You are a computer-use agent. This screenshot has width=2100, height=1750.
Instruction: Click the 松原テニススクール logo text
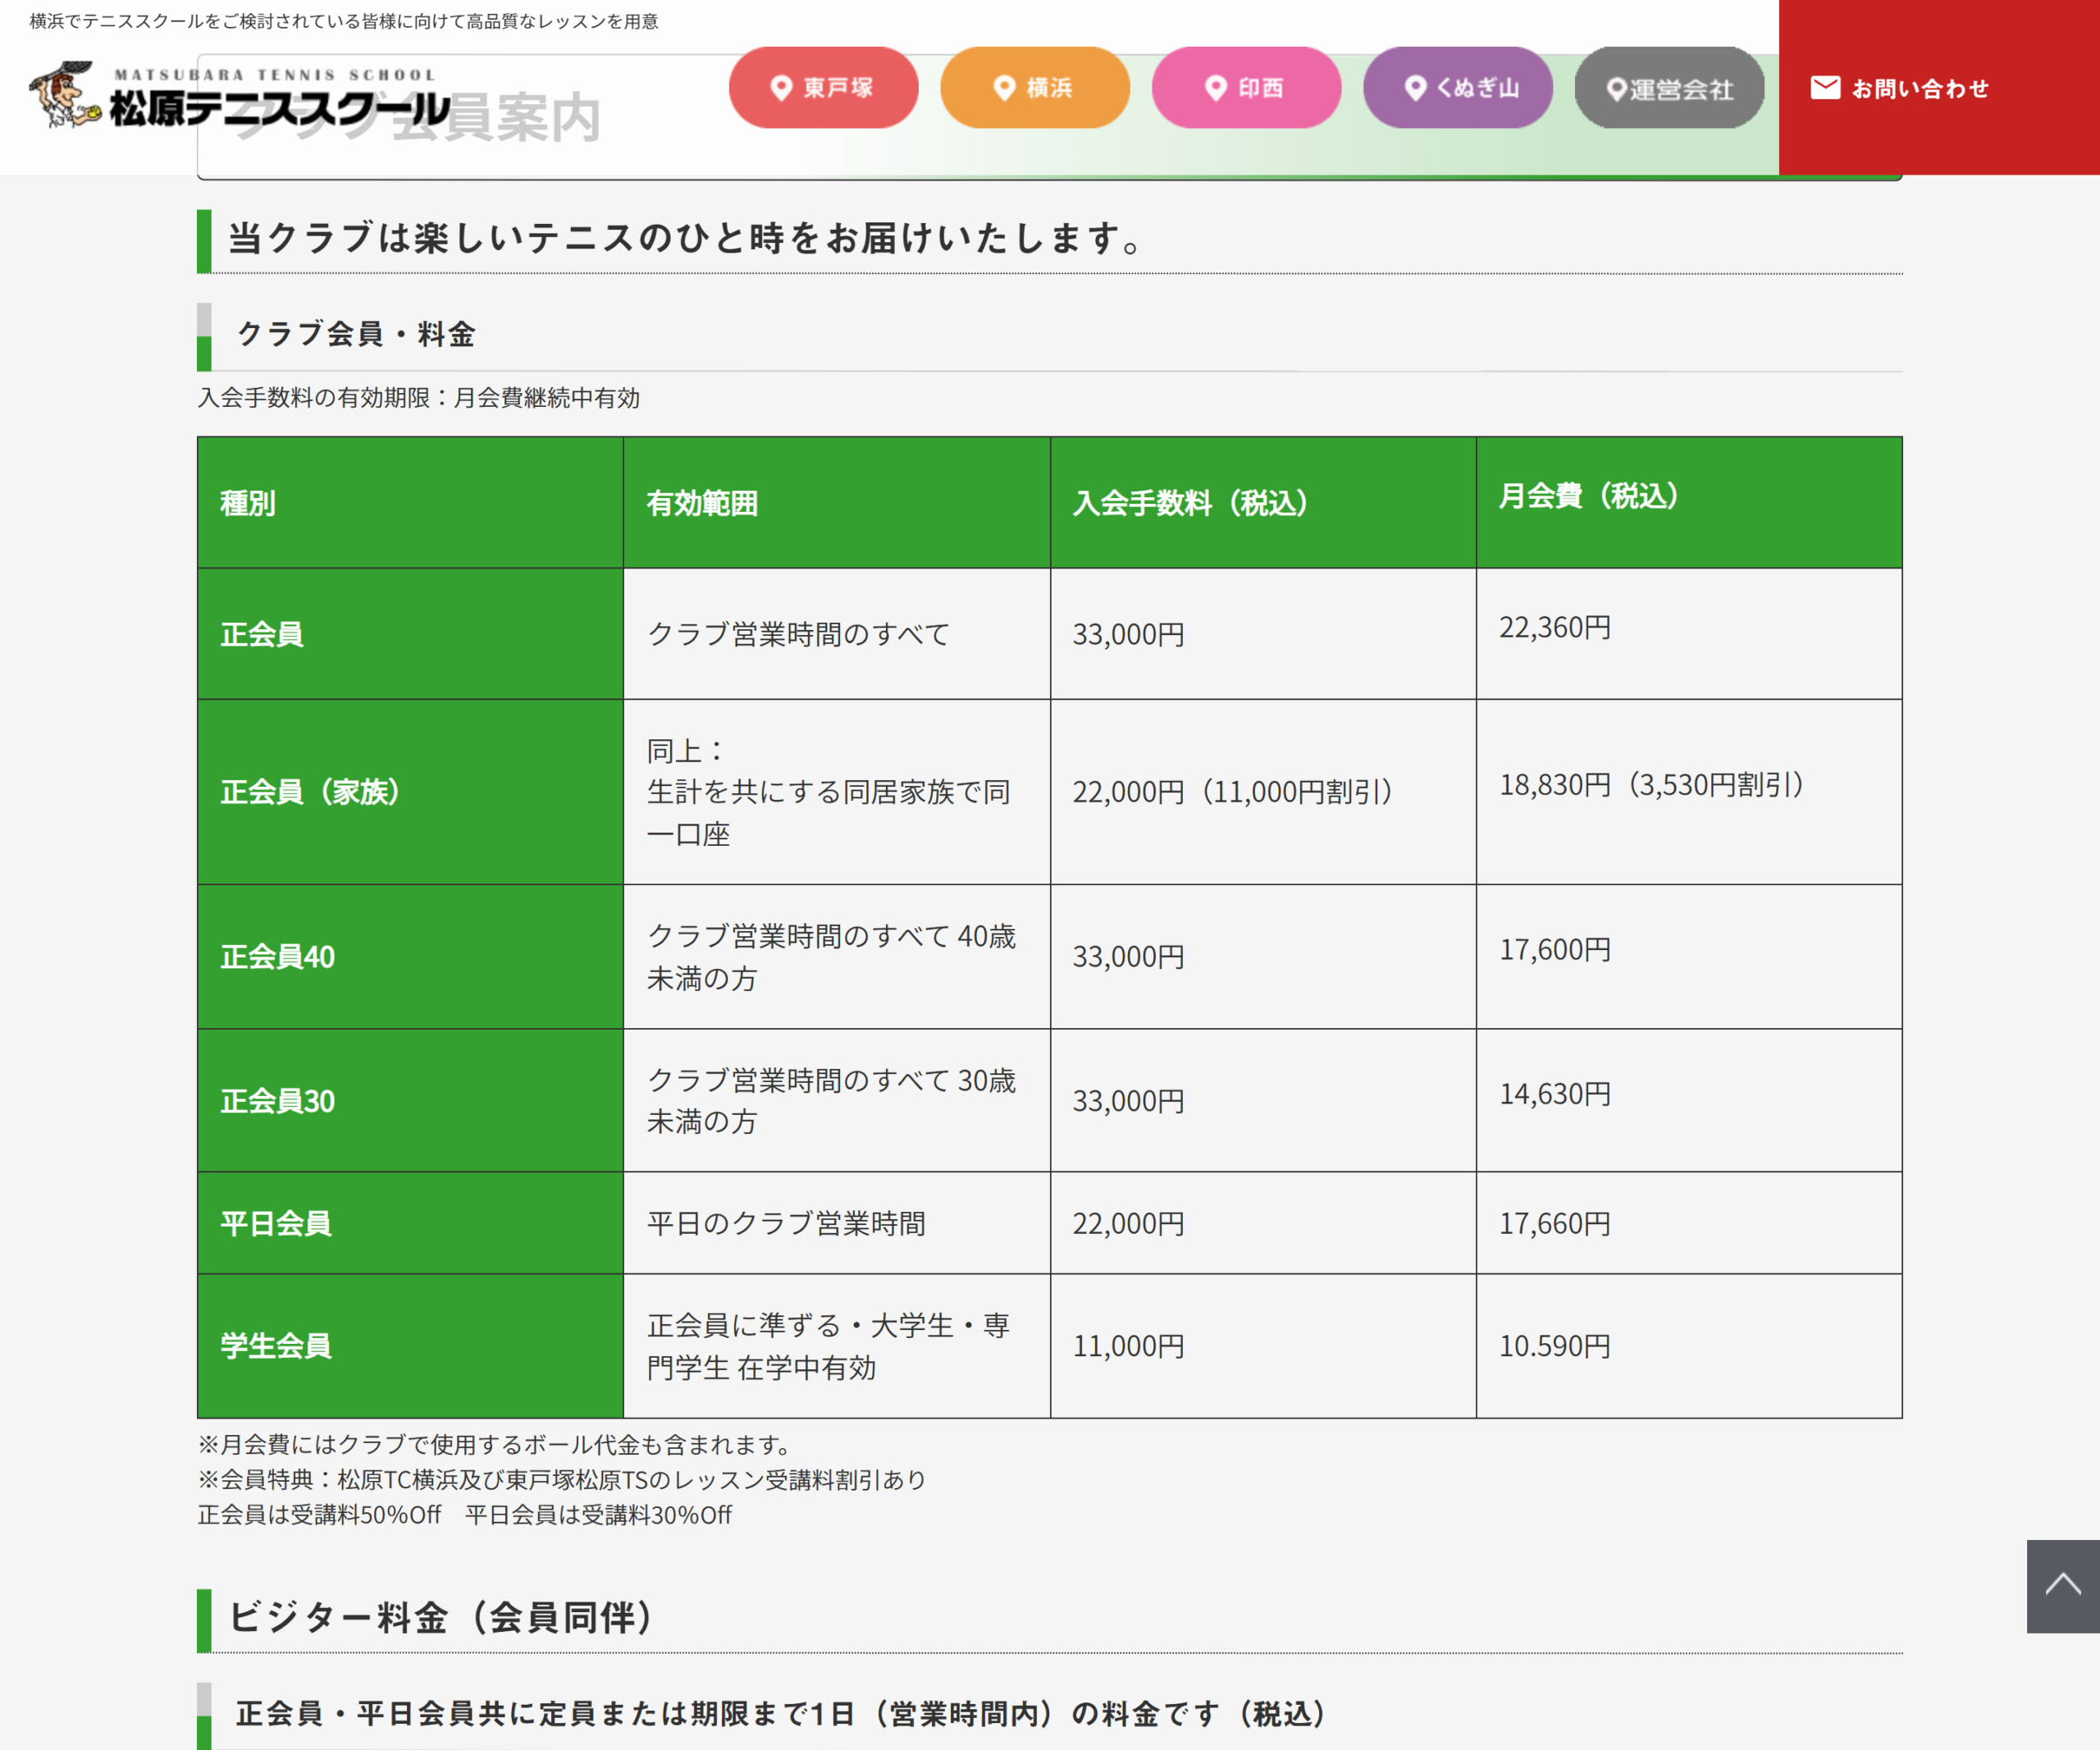click(280, 108)
